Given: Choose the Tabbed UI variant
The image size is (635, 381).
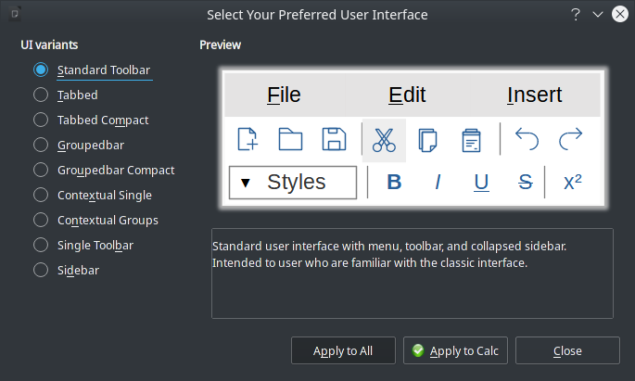Looking at the screenshot, I should (x=66, y=95).
